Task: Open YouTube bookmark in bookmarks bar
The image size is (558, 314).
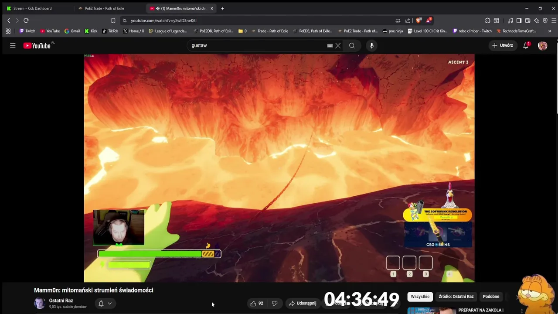Action: click(50, 31)
